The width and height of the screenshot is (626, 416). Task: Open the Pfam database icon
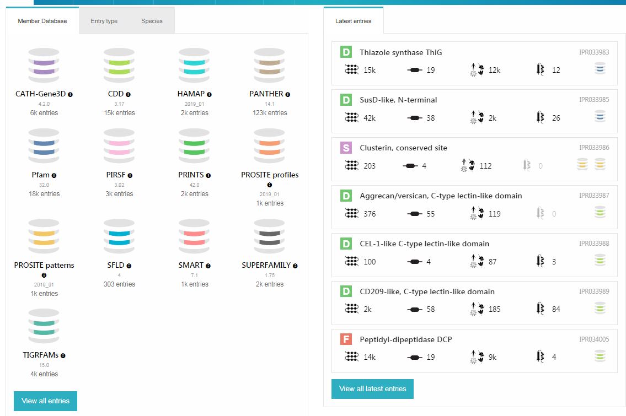click(44, 146)
